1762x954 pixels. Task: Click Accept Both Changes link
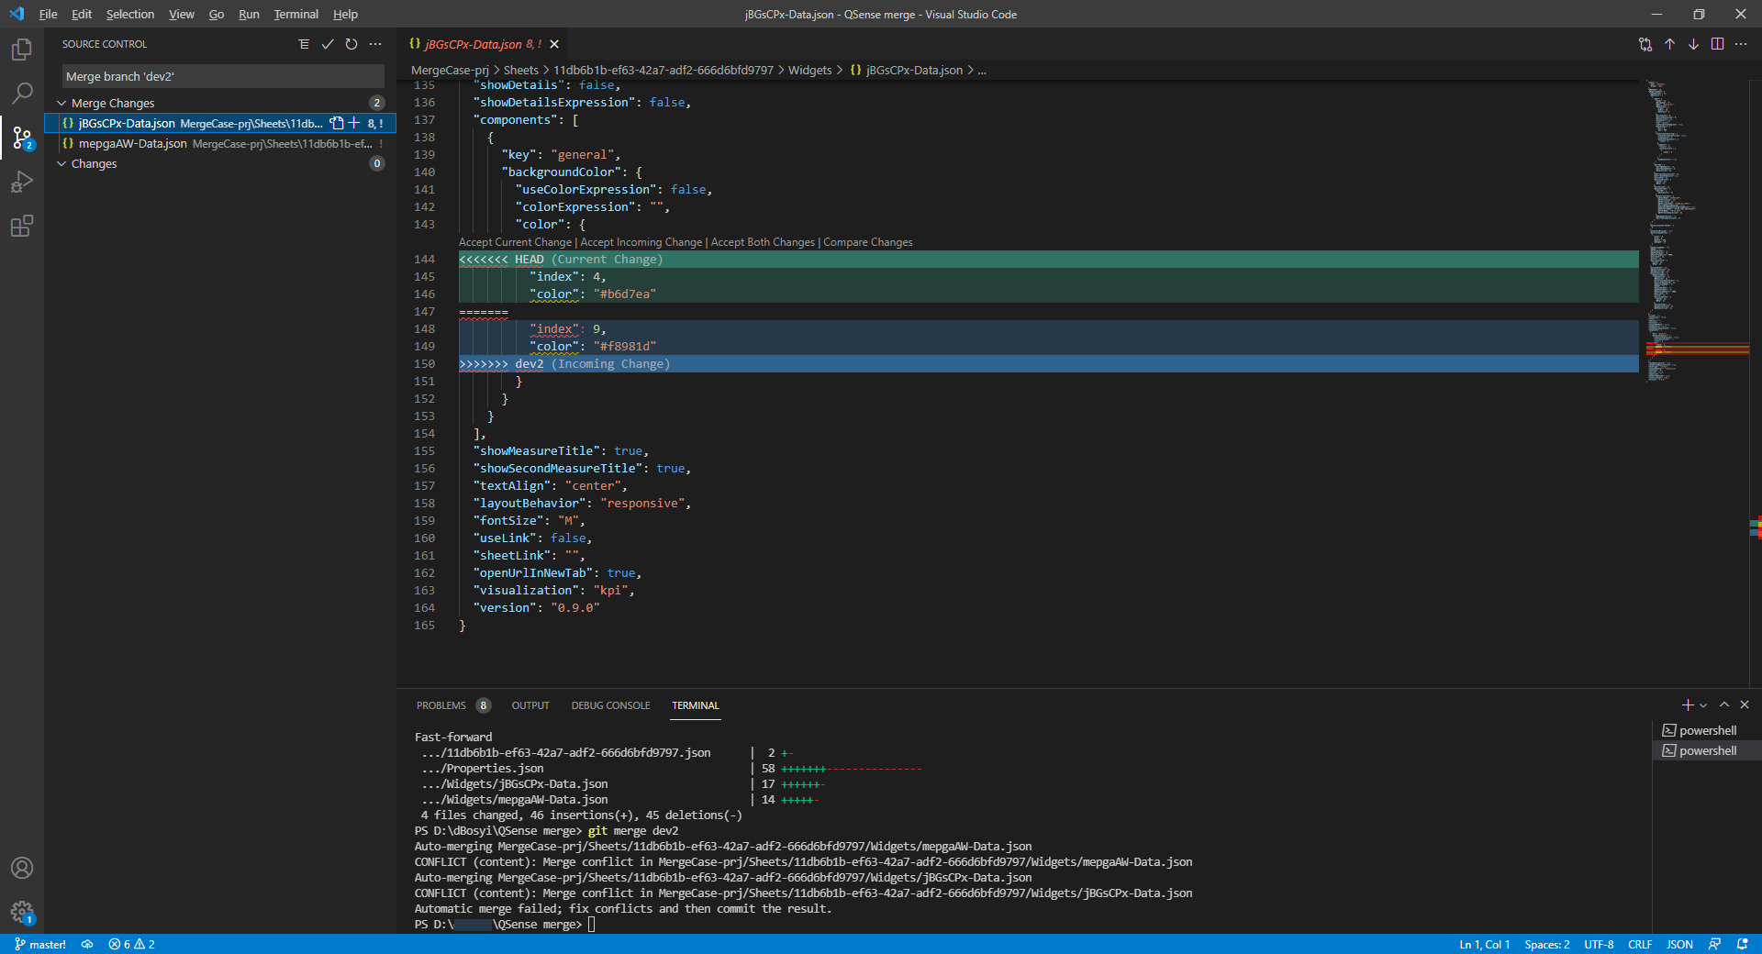763,242
